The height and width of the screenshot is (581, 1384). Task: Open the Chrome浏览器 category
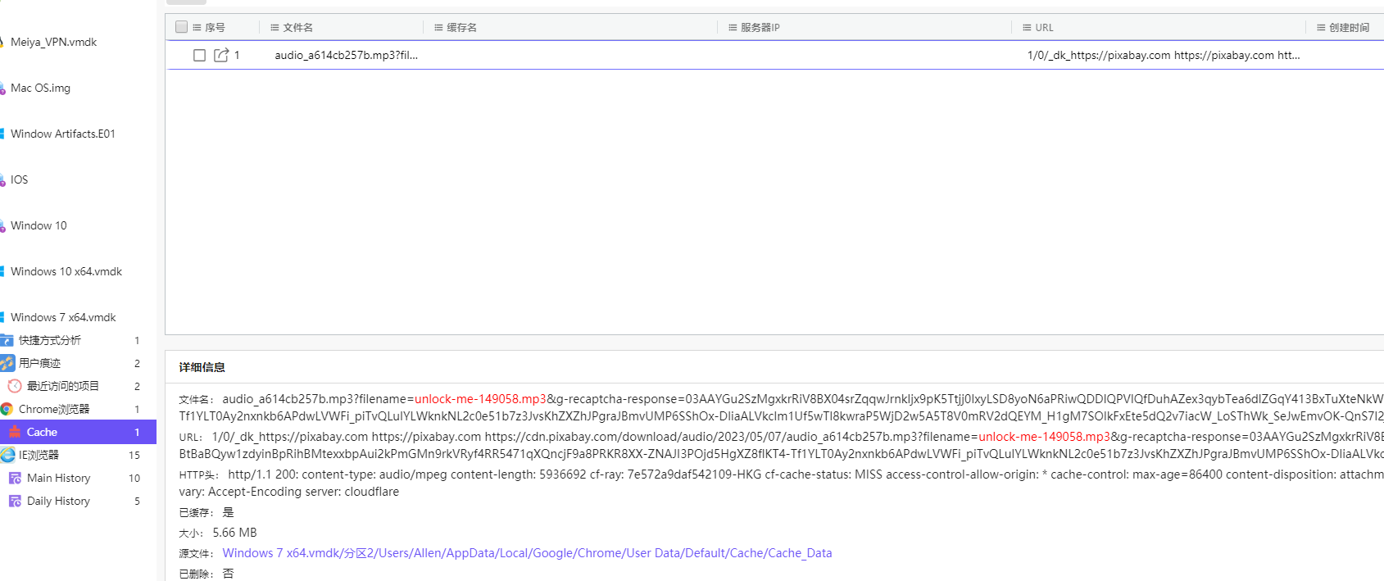pos(54,409)
